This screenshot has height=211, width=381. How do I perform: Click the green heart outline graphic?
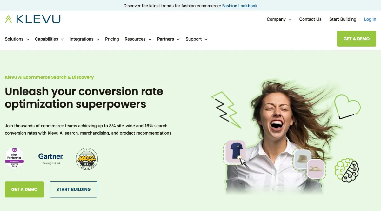coord(347,107)
